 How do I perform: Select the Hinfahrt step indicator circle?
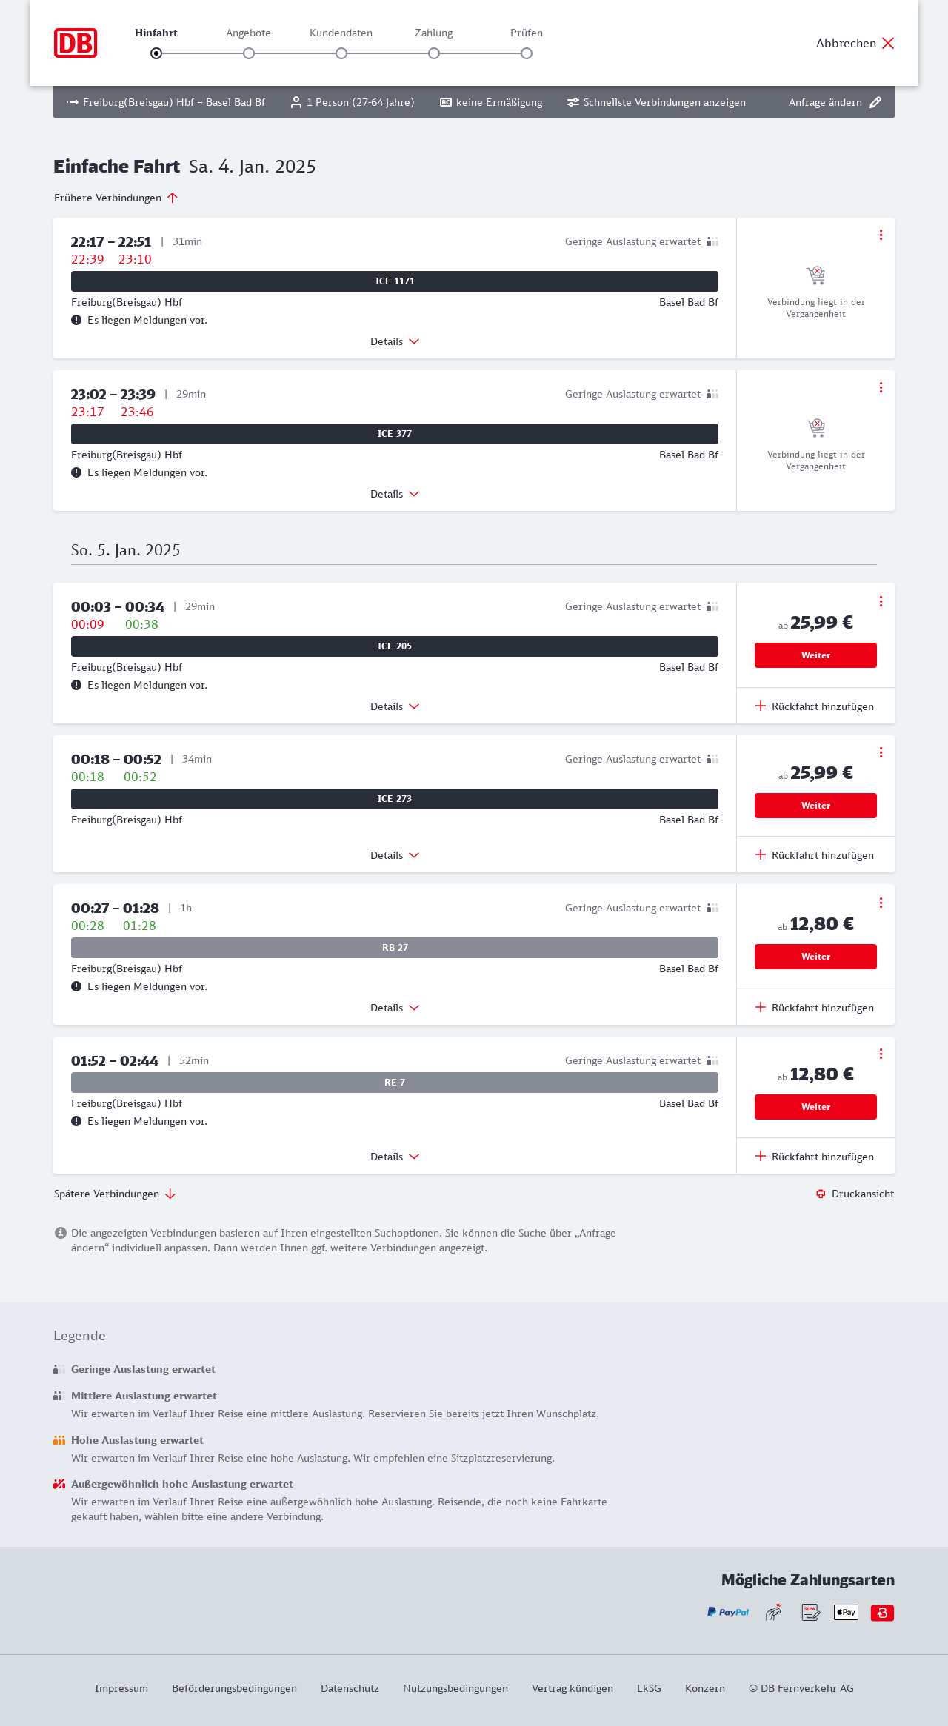click(x=156, y=53)
